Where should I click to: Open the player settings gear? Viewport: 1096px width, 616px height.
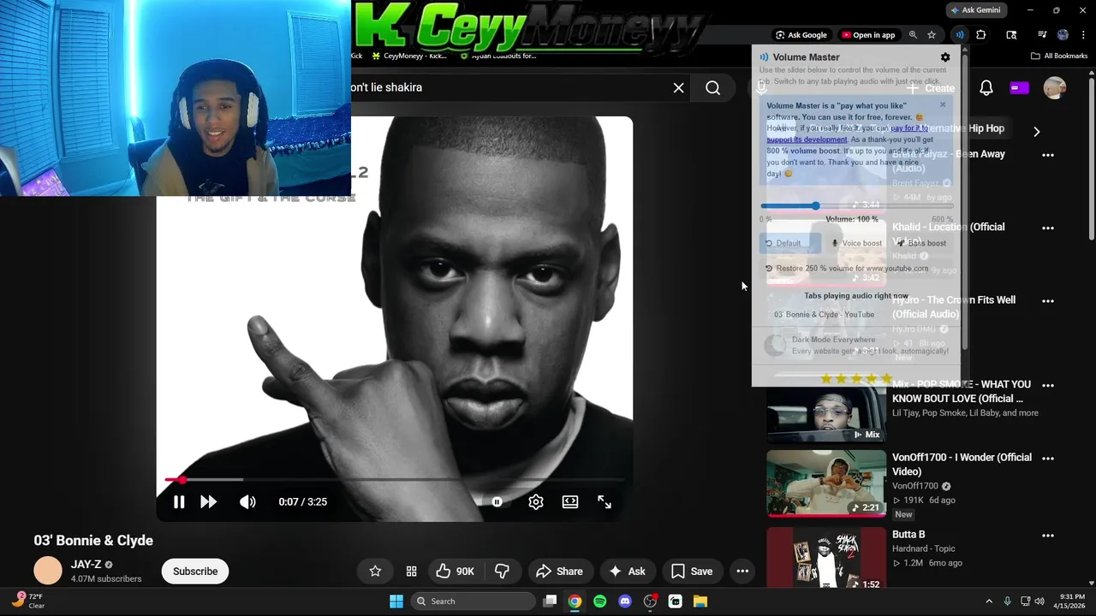tap(536, 502)
